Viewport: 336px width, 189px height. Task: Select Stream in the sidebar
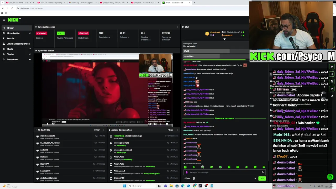pos(16,28)
